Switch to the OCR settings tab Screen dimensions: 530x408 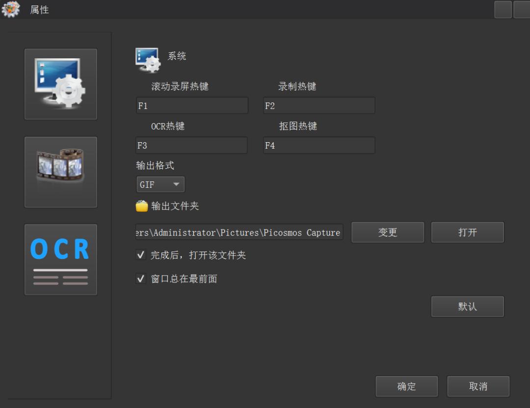[x=60, y=259]
